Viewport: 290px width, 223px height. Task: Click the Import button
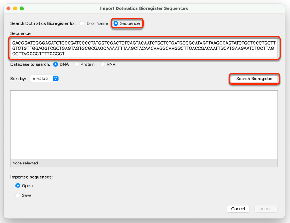coord(266,209)
